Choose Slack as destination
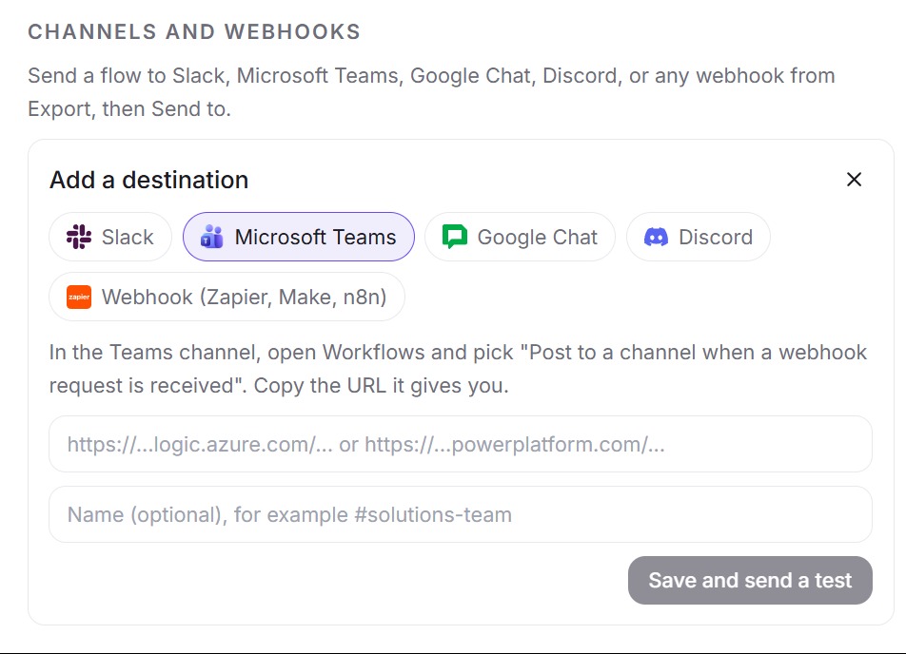The width and height of the screenshot is (906, 654). tap(110, 237)
